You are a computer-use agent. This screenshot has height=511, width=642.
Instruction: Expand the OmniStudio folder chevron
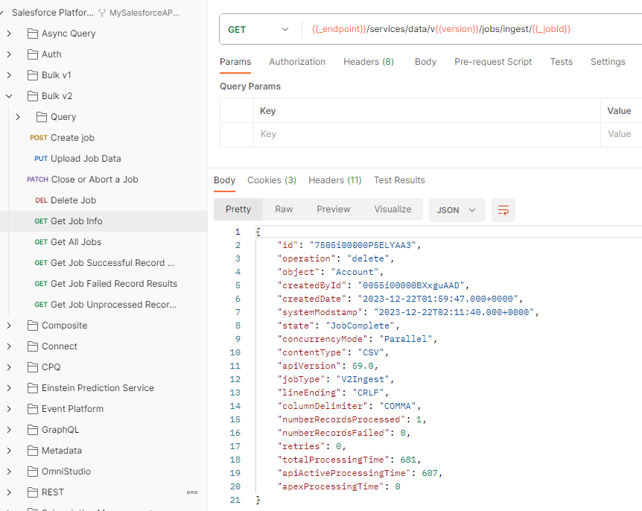tap(9, 472)
